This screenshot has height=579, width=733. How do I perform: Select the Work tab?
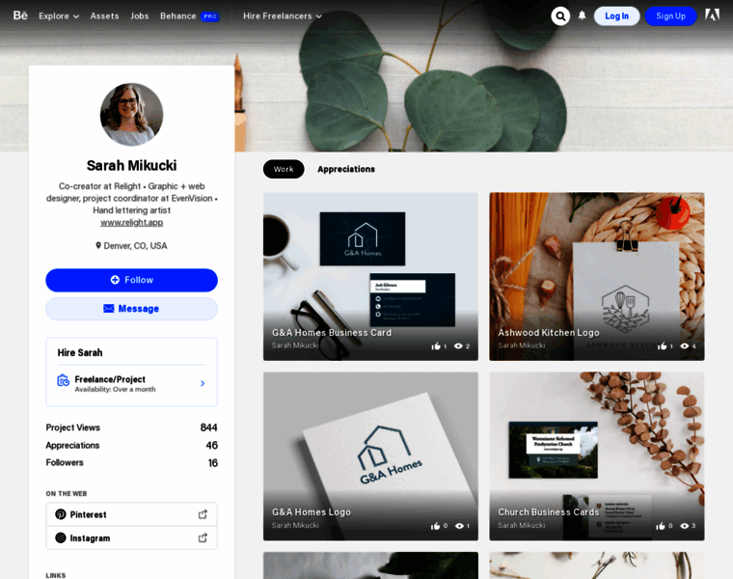[x=284, y=169]
